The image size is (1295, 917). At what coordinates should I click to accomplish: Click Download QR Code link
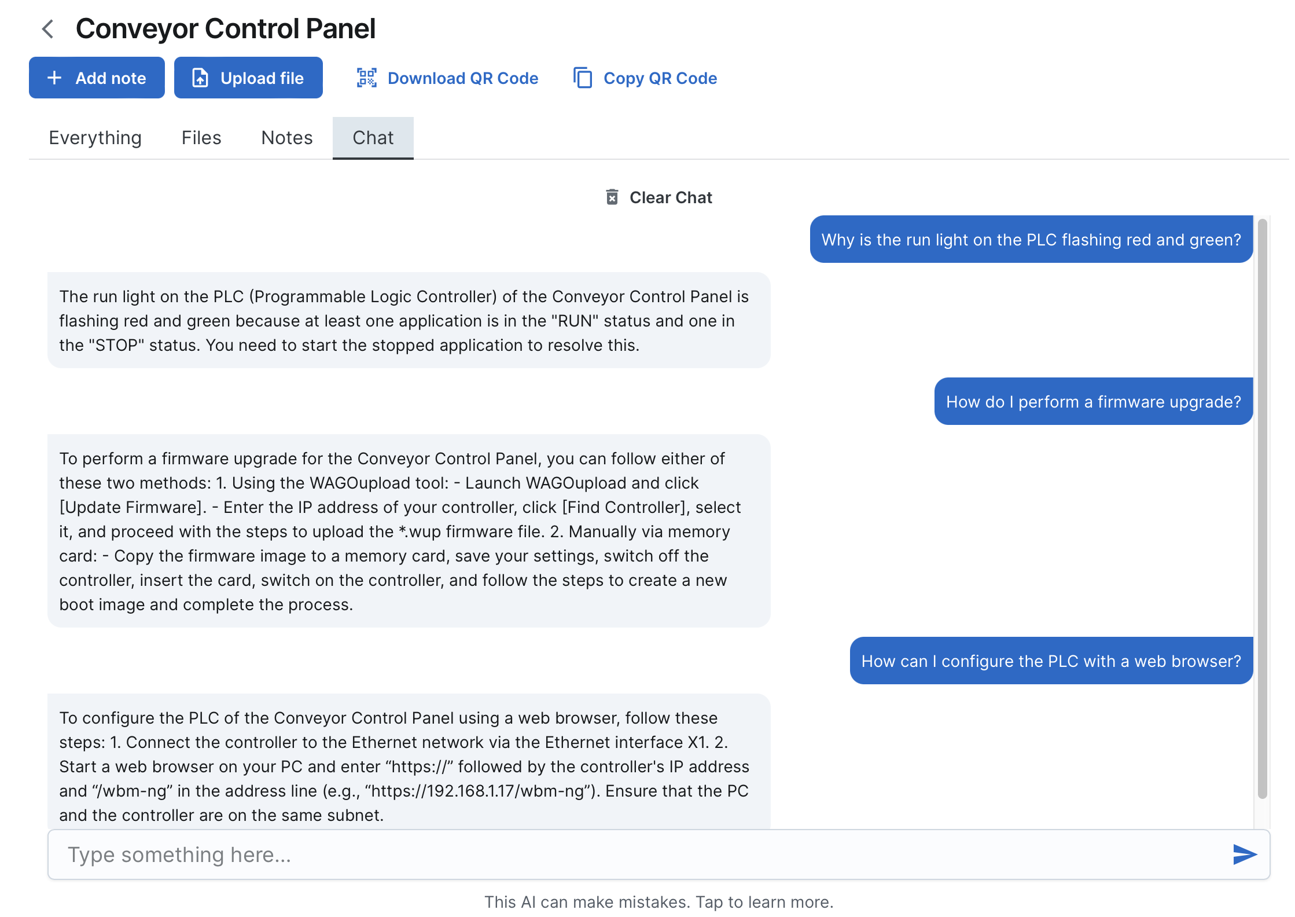447,78
